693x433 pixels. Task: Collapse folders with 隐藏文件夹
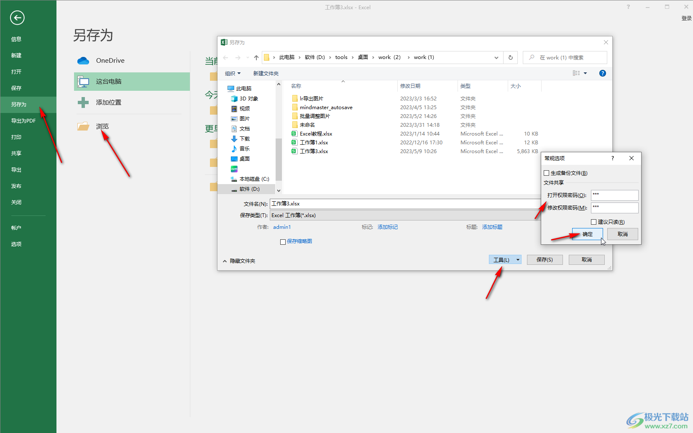point(239,261)
